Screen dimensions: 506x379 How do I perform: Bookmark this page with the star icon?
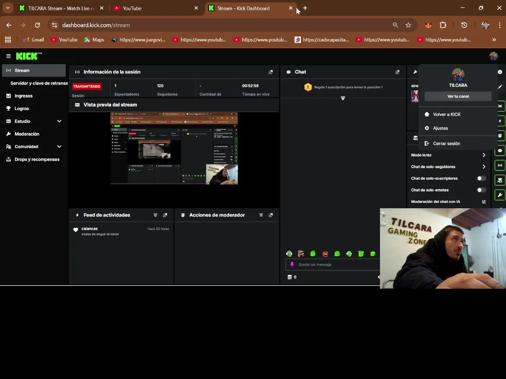tap(408, 25)
